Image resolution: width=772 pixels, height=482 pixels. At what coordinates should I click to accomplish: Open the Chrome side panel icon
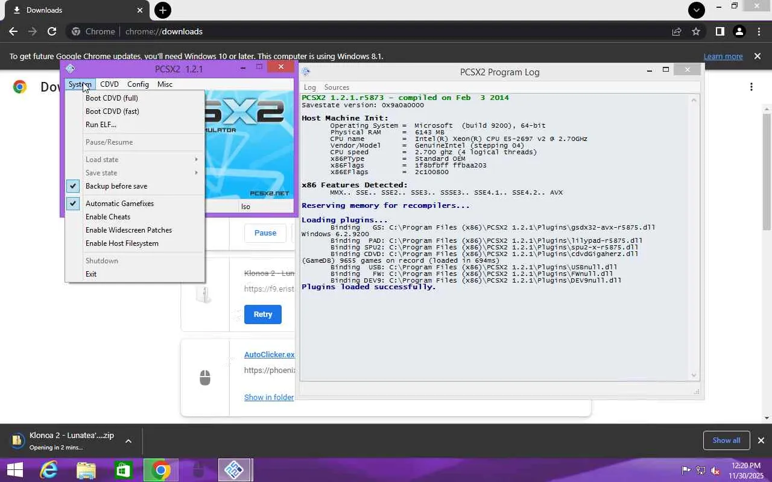720,31
